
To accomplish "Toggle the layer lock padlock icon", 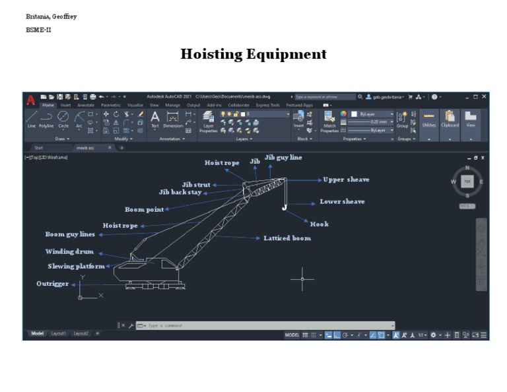I will (236, 114).
